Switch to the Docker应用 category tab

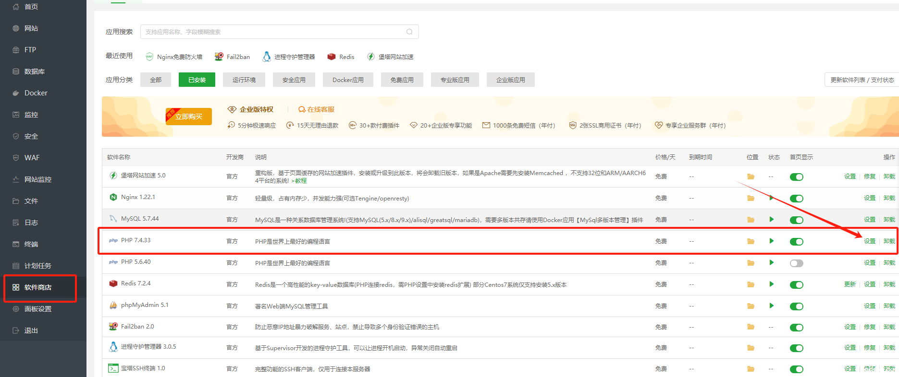click(x=348, y=80)
